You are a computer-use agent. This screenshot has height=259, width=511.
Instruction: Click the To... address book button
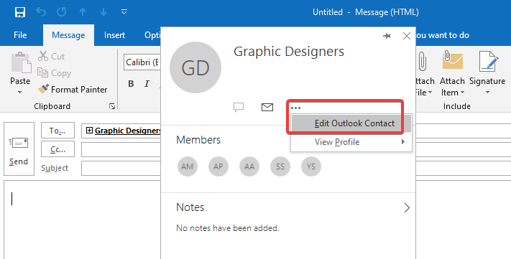tap(57, 131)
